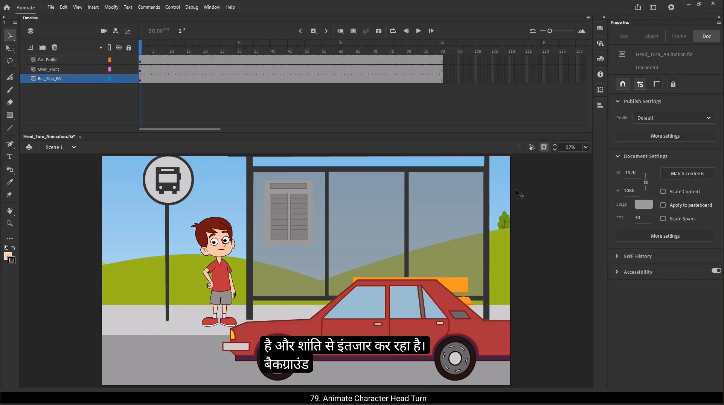
Task: Select the Lasso tool
Action: click(10, 61)
